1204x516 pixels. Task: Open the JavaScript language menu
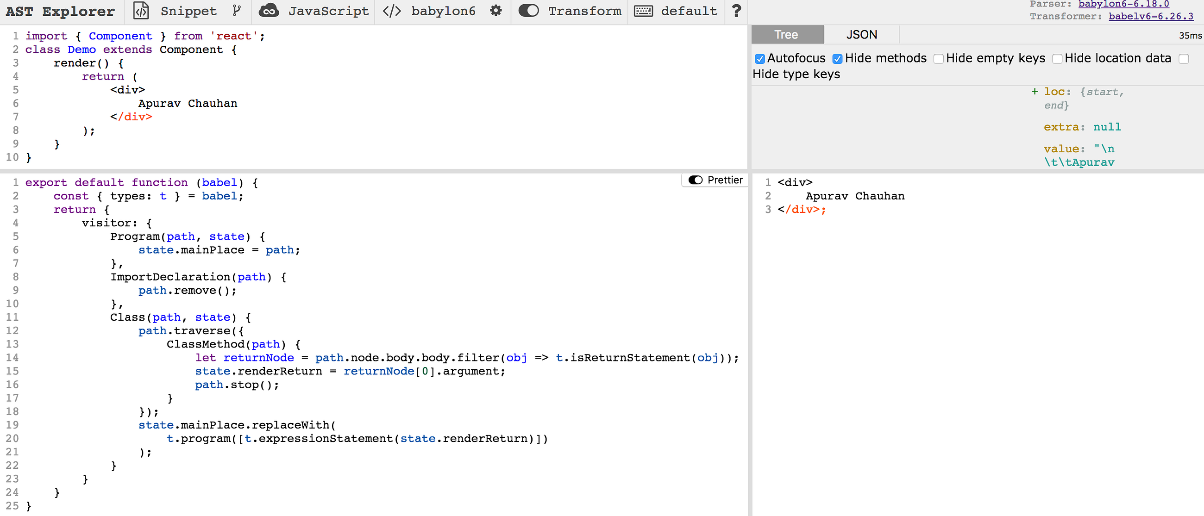[329, 11]
